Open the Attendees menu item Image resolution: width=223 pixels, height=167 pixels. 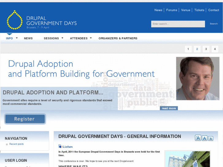coord(79,38)
